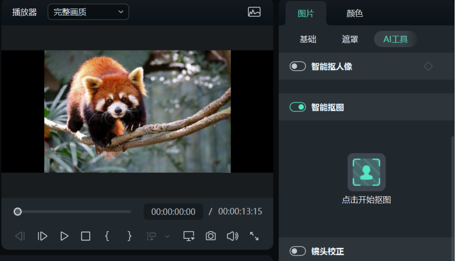
Task: Disable the 智能抠图 toggle
Action: [297, 107]
